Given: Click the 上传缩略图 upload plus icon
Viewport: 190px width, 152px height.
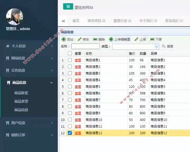Looking at the screenshot, I should (111, 39).
